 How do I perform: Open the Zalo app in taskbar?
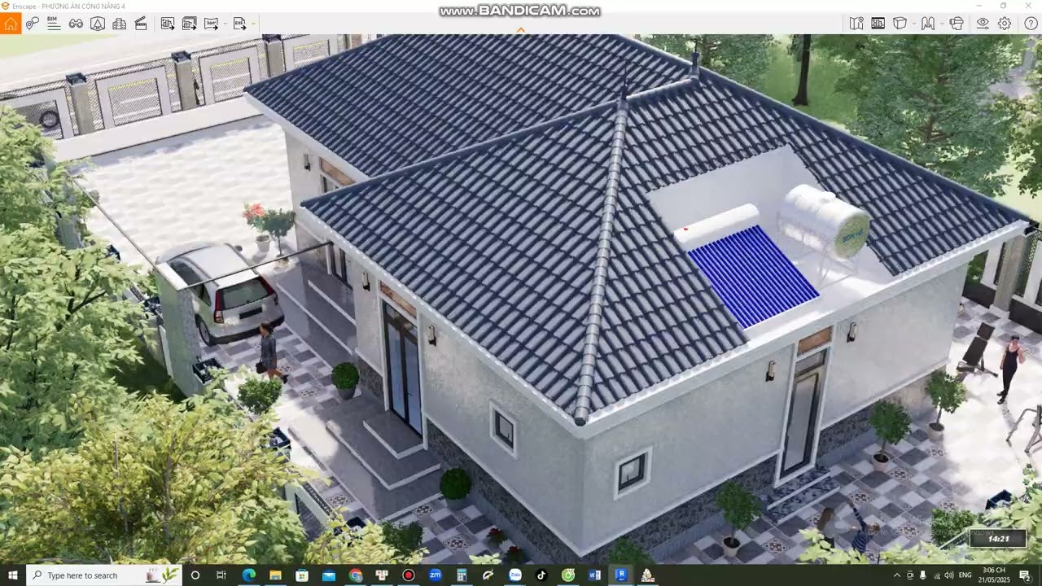pyautogui.click(x=514, y=575)
